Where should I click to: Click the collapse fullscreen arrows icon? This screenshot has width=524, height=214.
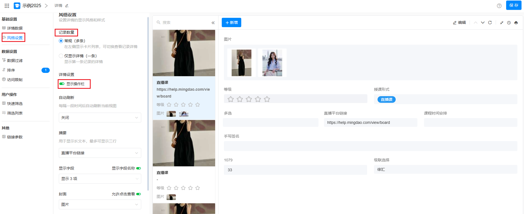click(x=502, y=23)
